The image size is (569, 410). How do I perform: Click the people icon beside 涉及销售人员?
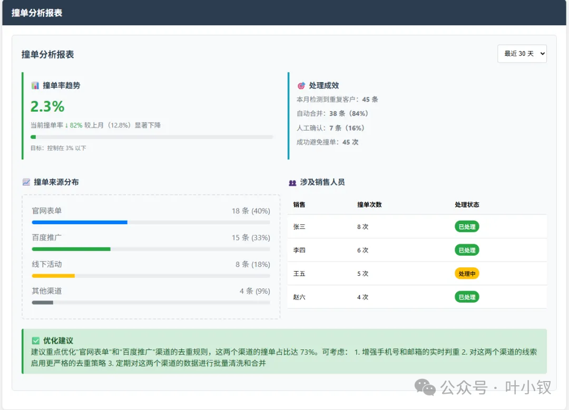point(292,182)
